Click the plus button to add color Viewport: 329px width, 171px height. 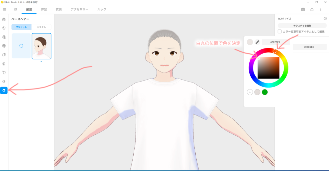[250, 92]
